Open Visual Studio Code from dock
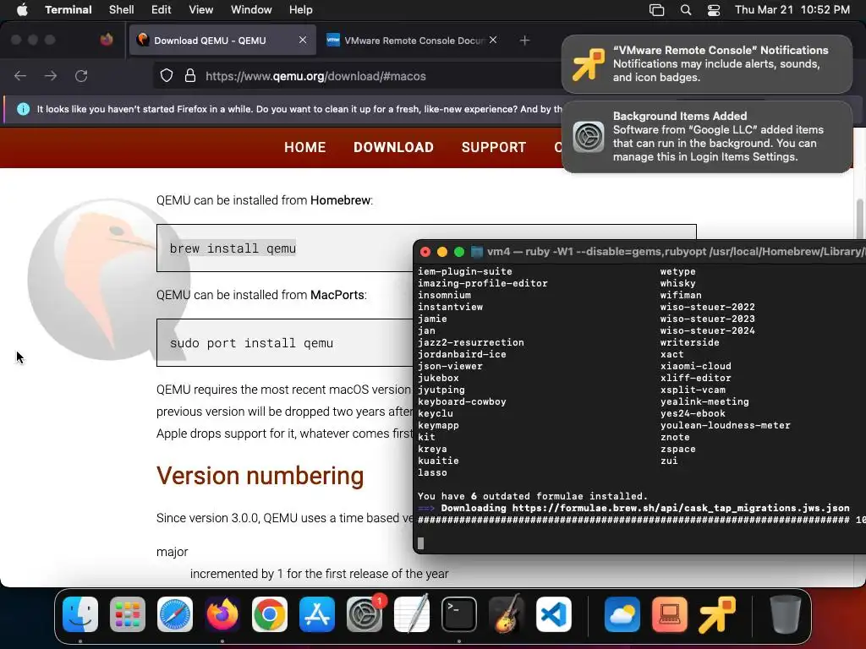 tap(553, 614)
